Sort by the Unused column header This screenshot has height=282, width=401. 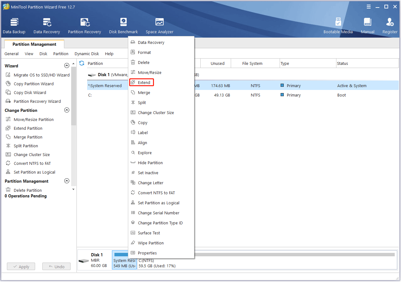tap(216, 63)
